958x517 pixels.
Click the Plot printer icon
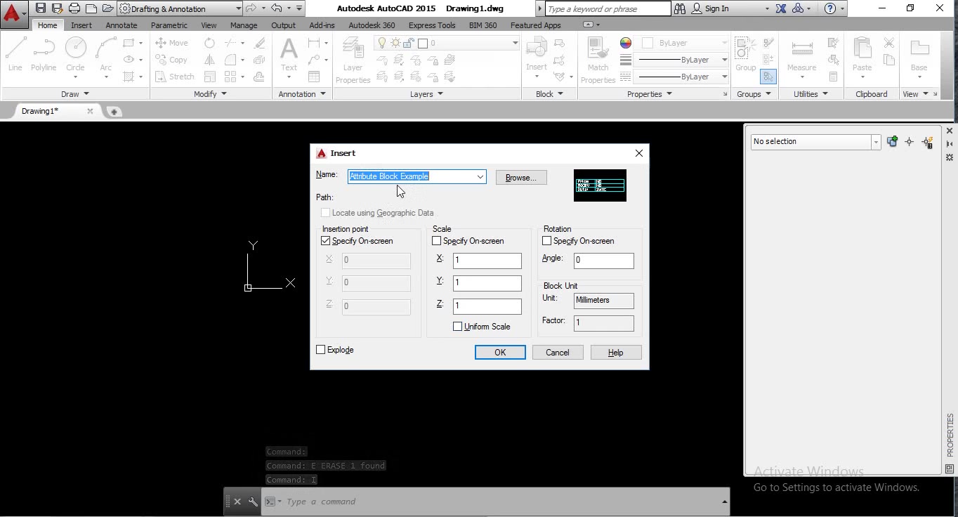74,8
